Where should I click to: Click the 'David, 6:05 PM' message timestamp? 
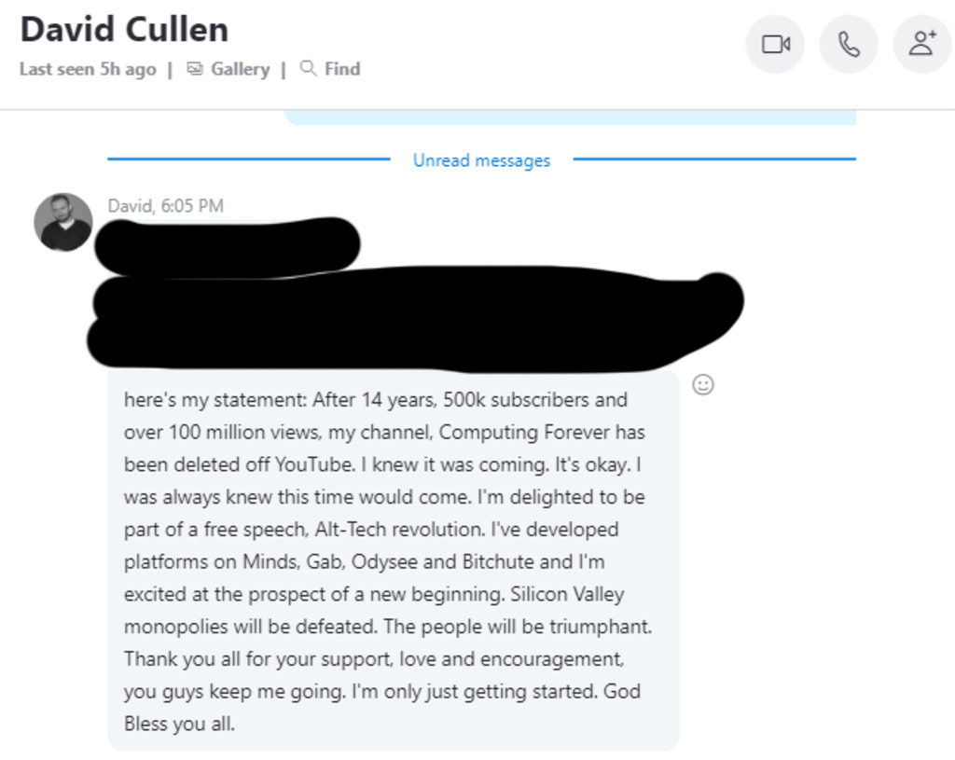pyautogui.click(x=166, y=206)
